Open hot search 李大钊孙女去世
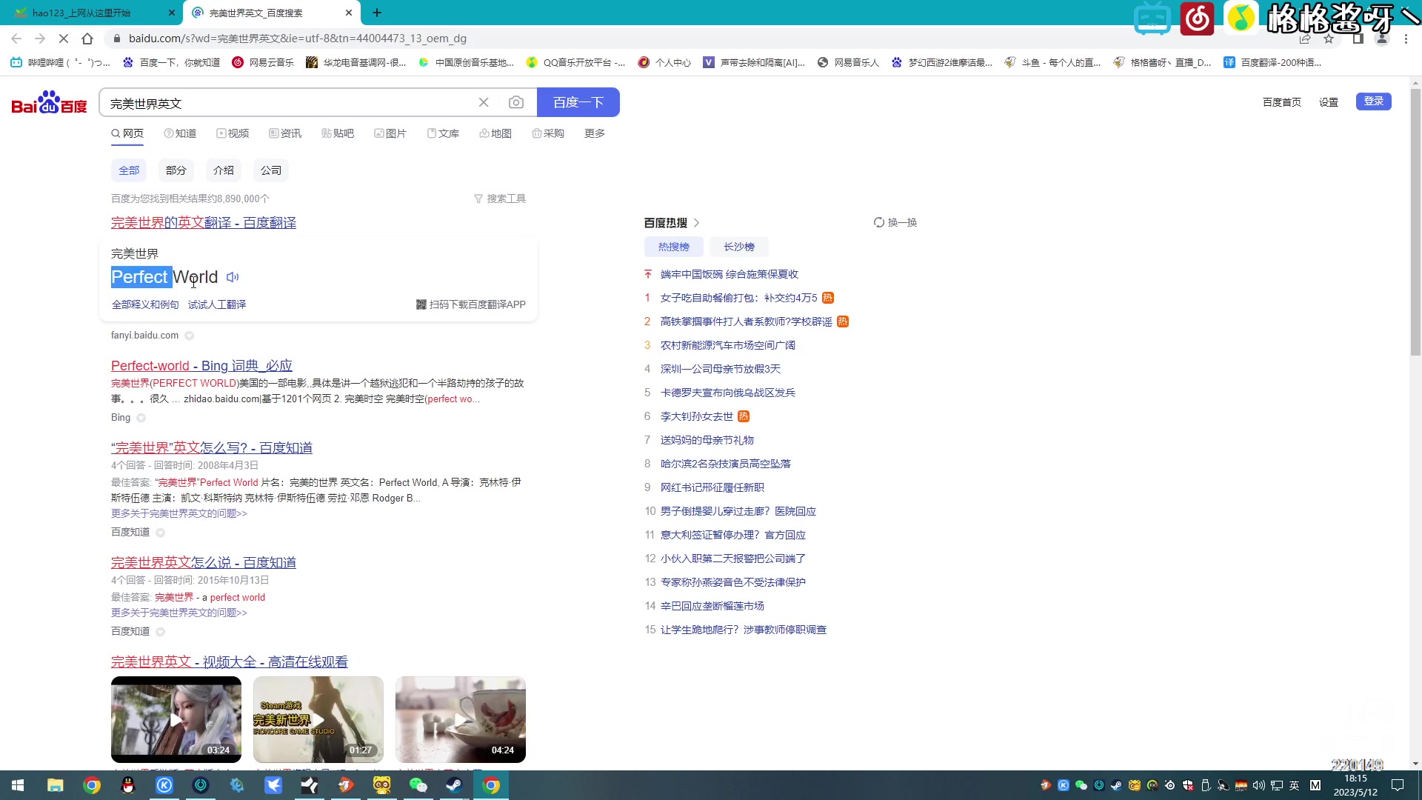 pyautogui.click(x=697, y=416)
